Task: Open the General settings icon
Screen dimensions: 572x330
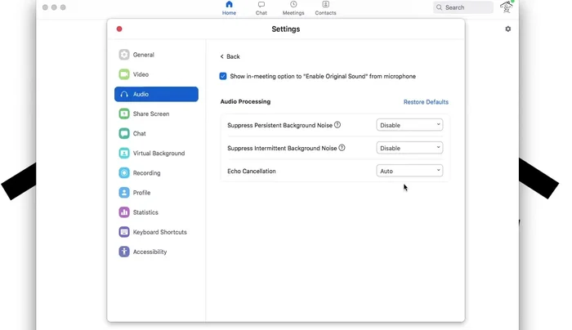Action: 124,55
